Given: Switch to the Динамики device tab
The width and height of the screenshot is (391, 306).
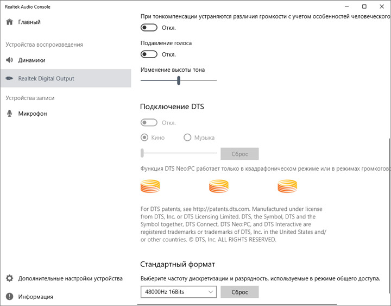Looking at the screenshot, I should point(31,60).
